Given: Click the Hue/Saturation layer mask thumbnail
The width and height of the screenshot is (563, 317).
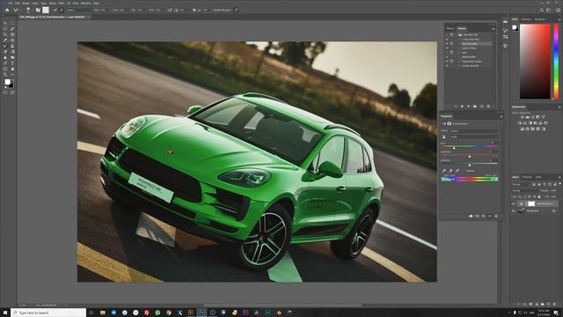Looking at the screenshot, I should 531,203.
